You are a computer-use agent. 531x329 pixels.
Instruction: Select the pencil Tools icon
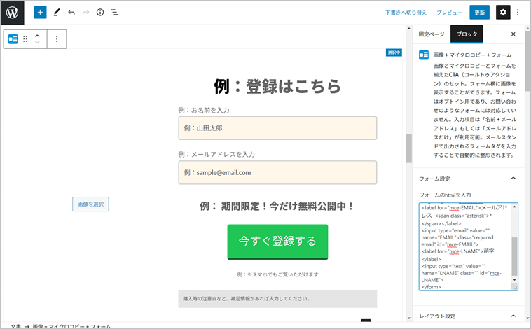tap(57, 13)
